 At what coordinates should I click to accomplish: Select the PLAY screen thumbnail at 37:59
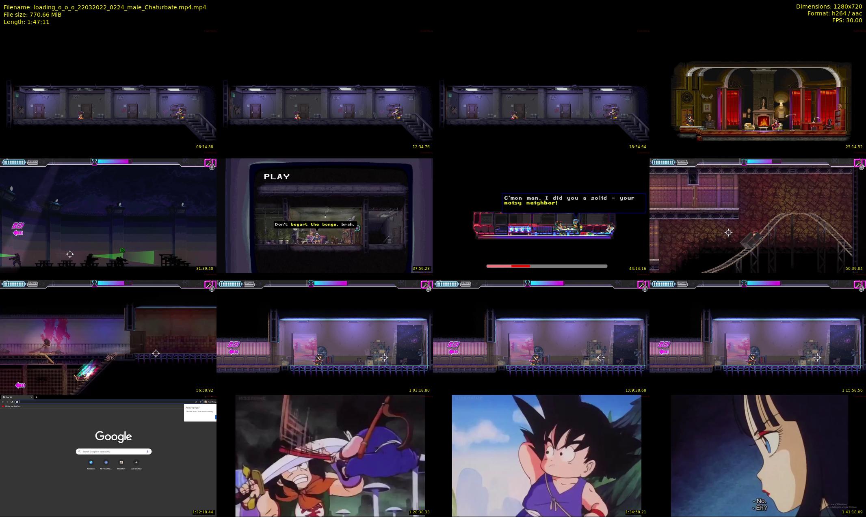pyautogui.click(x=329, y=215)
